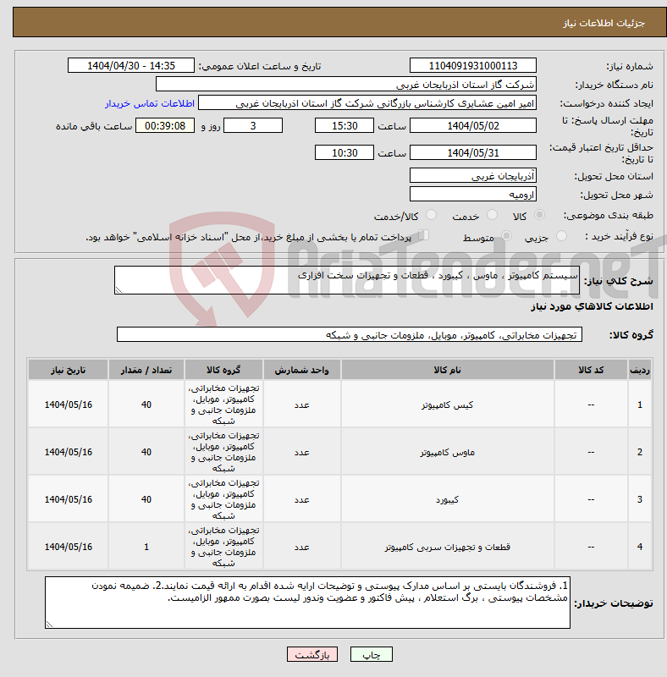Click the تعداد / مقدار column header
This screenshot has height=677, width=667.
146,370
